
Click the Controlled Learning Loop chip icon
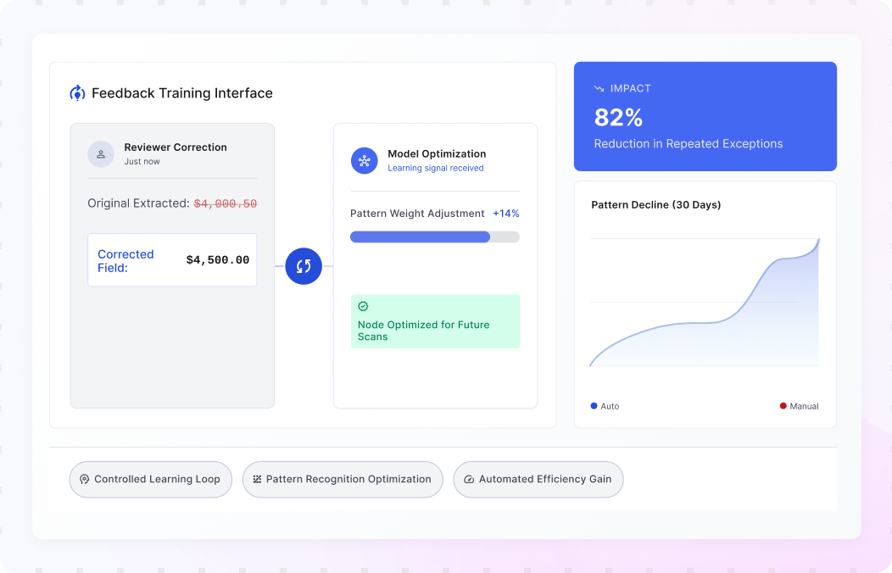84,479
